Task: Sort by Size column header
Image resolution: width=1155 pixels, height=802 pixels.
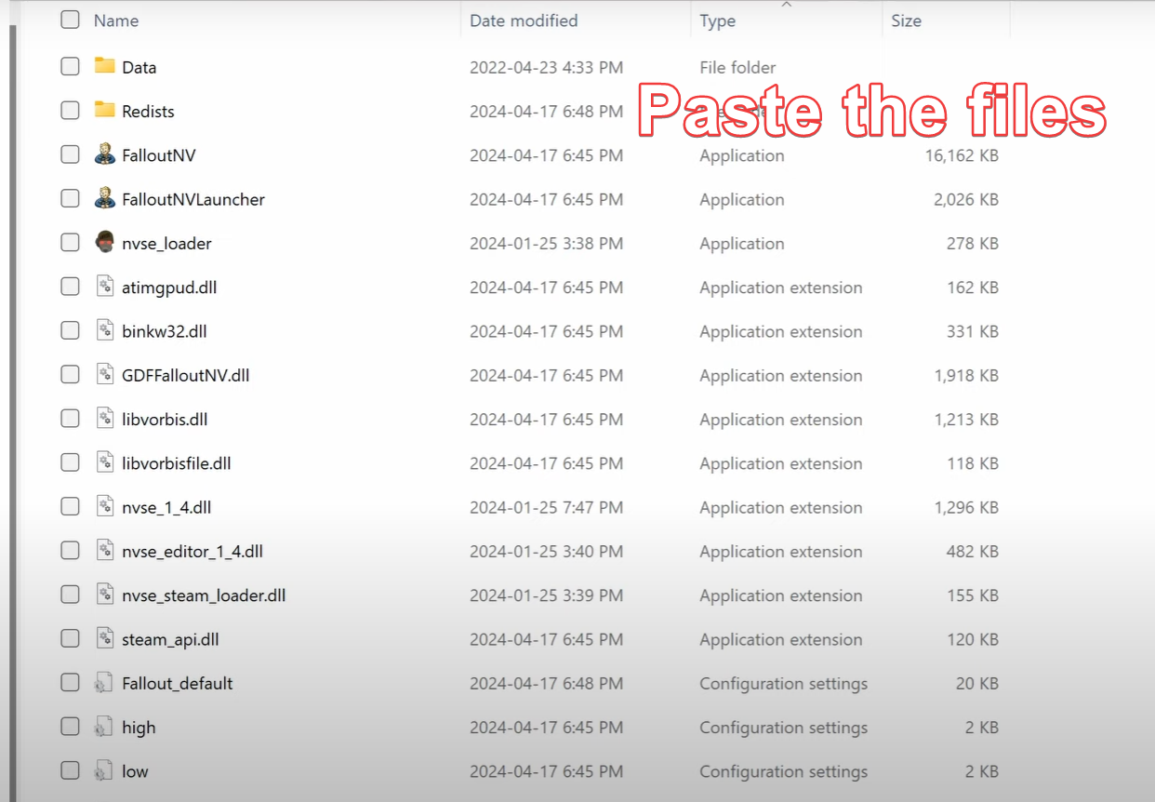Action: pyautogui.click(x=906, y=20)
